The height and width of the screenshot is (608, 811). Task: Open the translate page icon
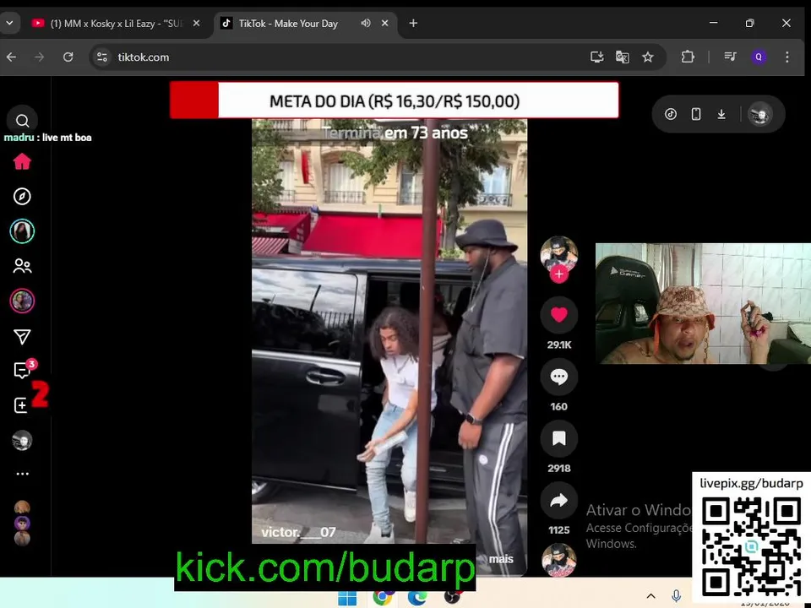pyautogui.click(x=623, y=57)
